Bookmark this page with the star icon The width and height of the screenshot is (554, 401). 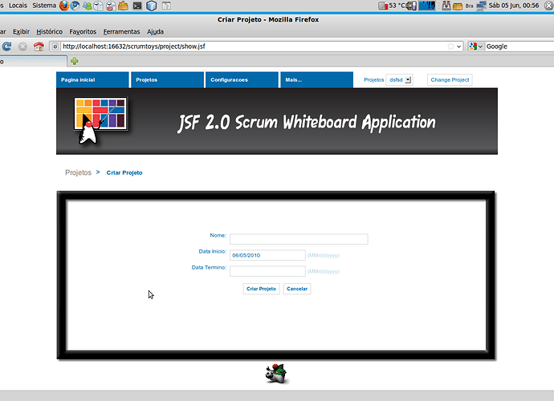pos(450,47)
